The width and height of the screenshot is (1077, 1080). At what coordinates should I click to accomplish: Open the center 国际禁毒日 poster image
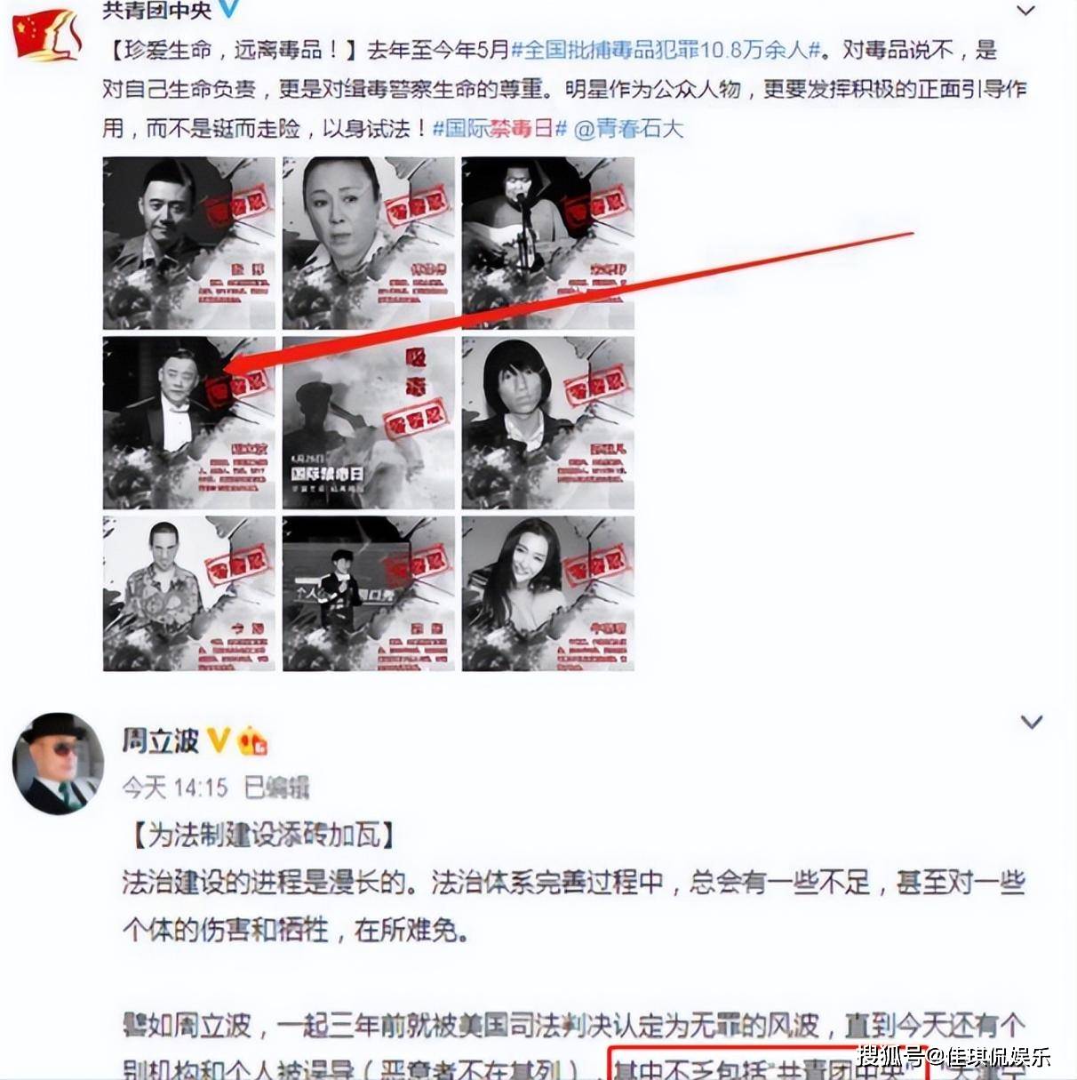click(369, 422)
